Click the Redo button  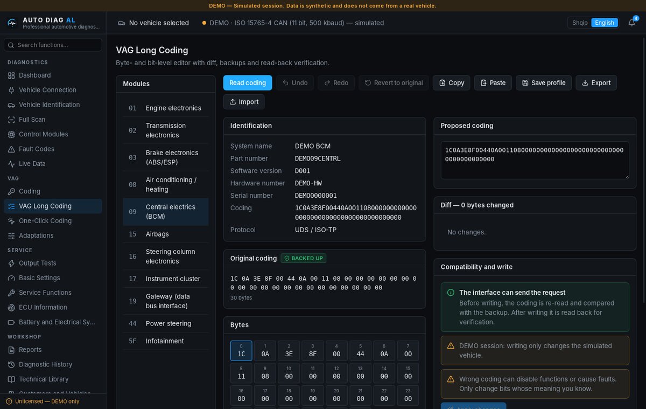pyautogui.click(x=336, y=82)
